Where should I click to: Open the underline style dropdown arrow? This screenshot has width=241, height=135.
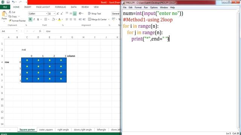coord(41,19)
